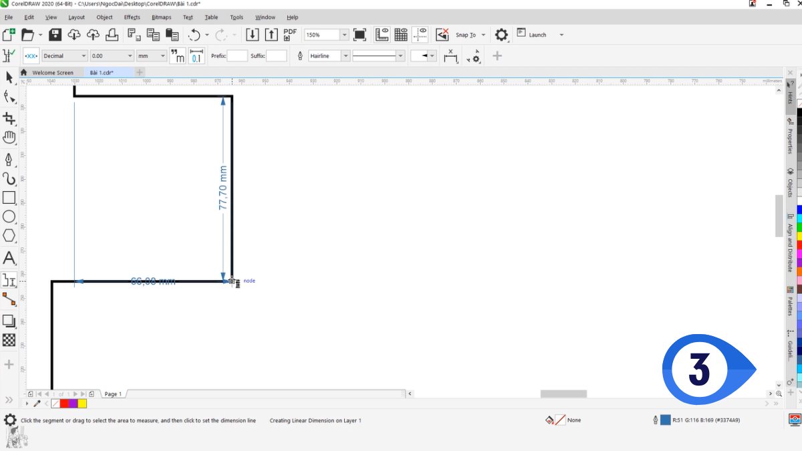802x451 pixels.
Task: Expand the Snap To dropdown
Action: click(x=482, y=35)
